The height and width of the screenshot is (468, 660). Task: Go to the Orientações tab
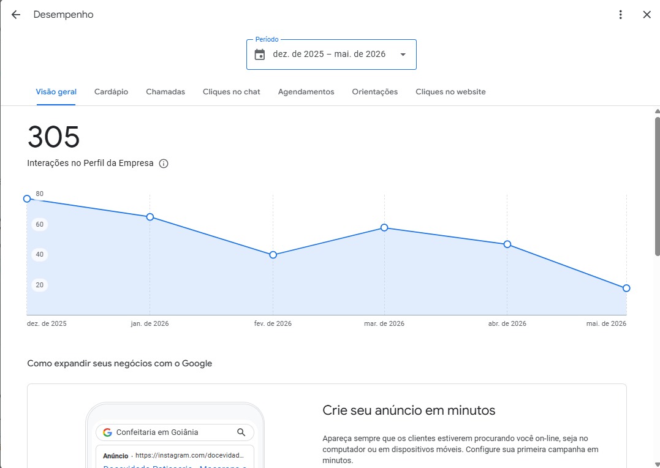click(x=374, y=92)
